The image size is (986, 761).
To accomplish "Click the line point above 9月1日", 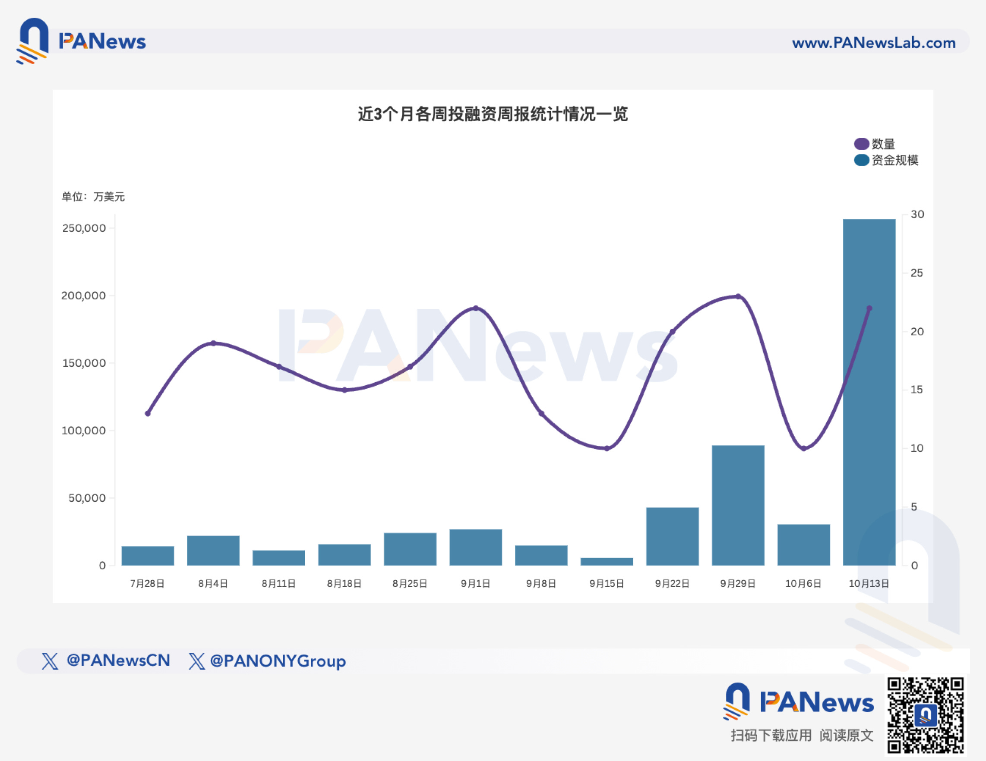I will click(476, 308).
